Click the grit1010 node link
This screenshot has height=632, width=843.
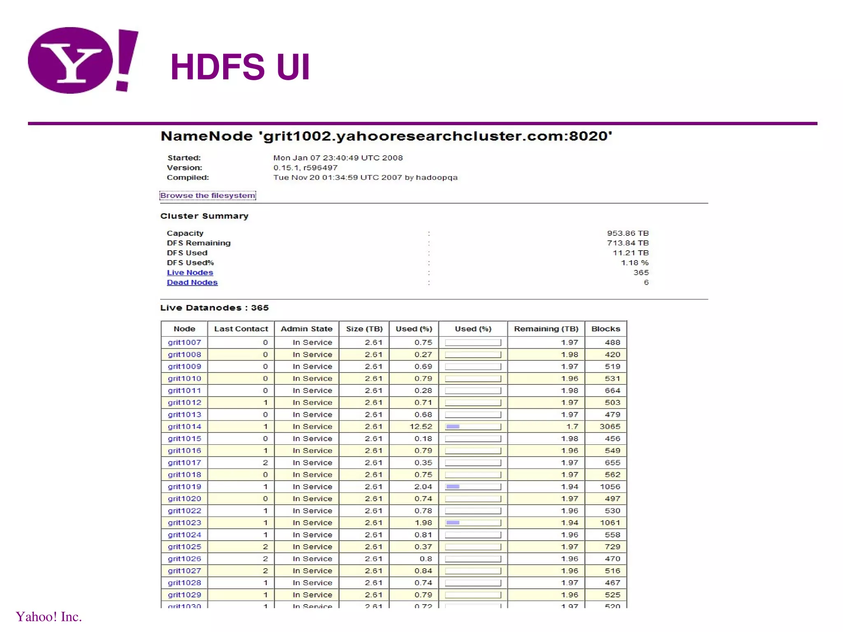click(184, 379)
